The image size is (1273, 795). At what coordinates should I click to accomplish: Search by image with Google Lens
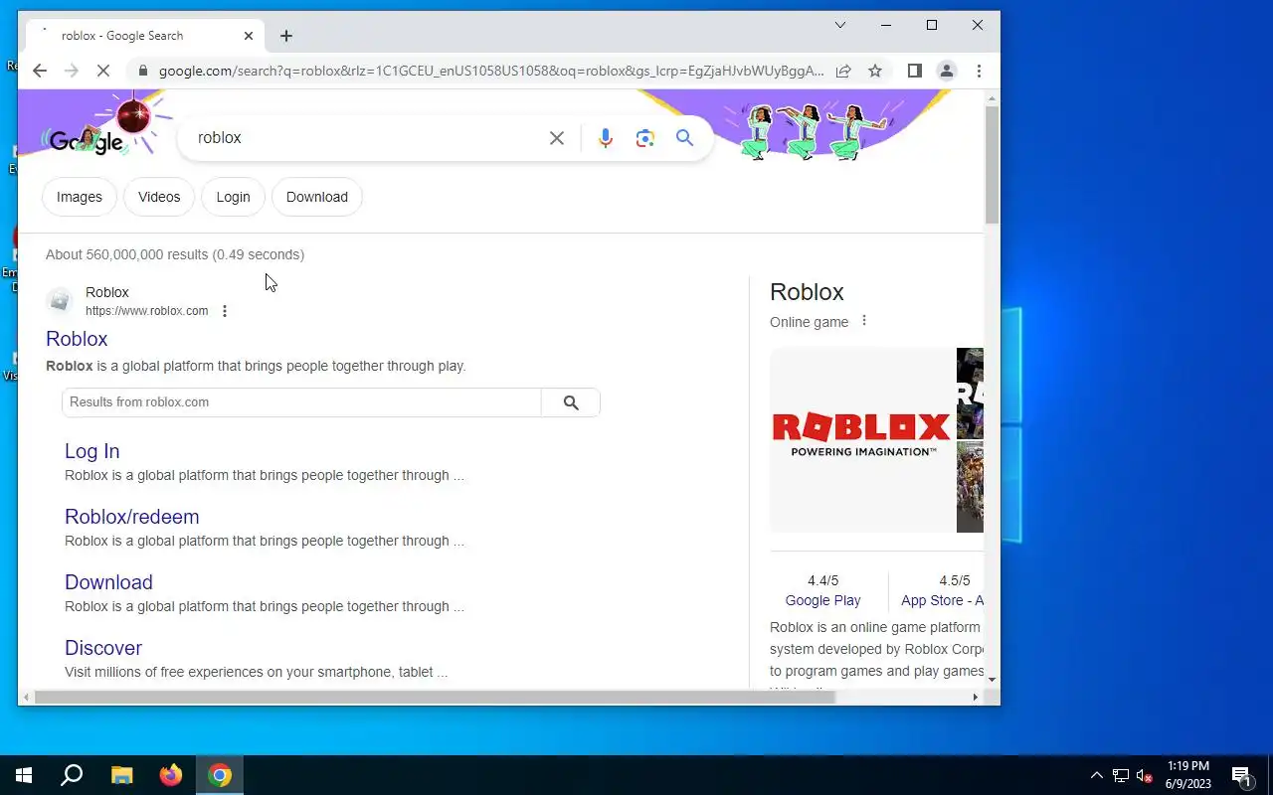pos(645,138)
